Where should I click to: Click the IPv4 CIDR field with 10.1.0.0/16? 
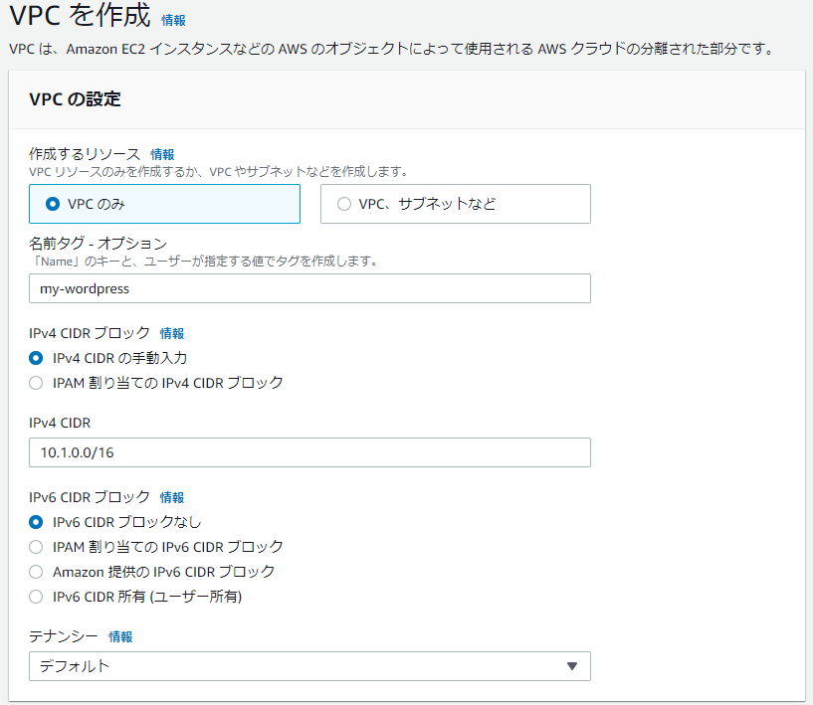pos(309,452)
